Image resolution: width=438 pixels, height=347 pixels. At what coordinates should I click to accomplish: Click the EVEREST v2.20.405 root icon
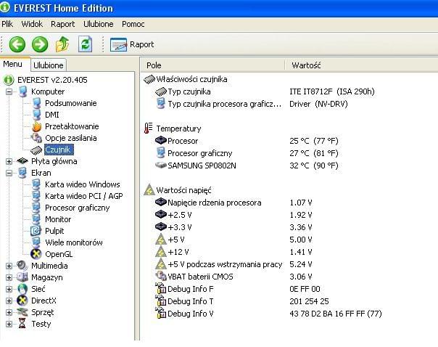pyautogui.click(x=9, y=80)
